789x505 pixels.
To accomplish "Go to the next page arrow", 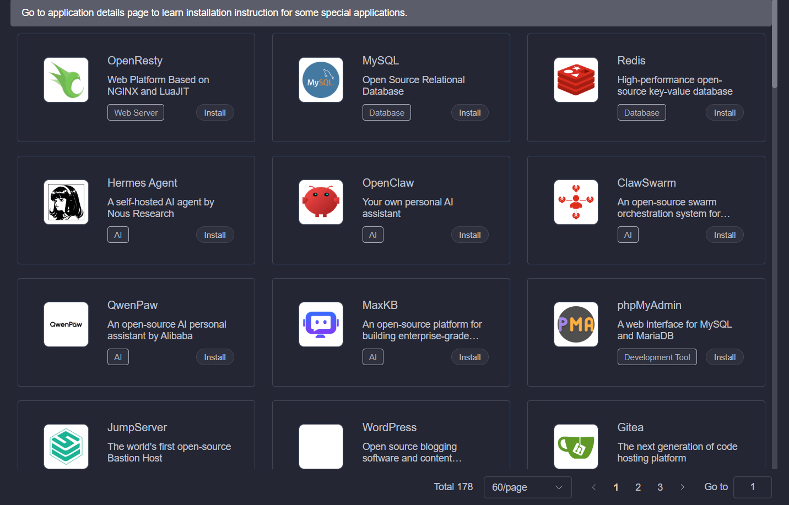I will [682, 487].
